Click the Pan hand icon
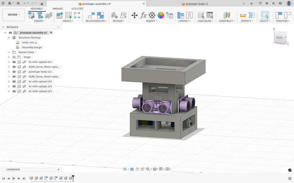The width and height of the screenshot is (294, 183). 137,169
